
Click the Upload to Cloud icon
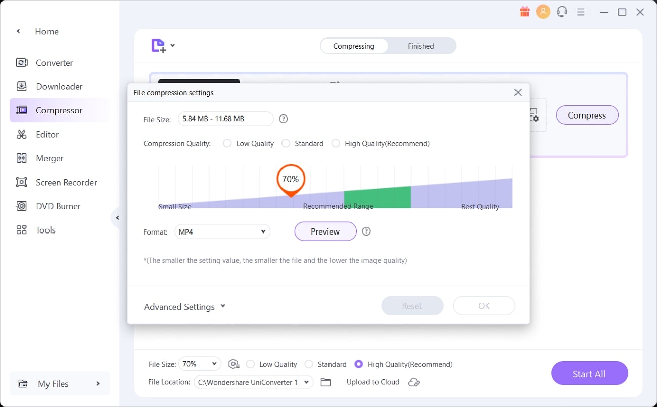414,382
